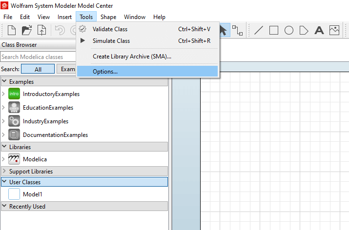Click the New file toolbar icon
This screenshot has width=349, height=230.
click(12, 30)
